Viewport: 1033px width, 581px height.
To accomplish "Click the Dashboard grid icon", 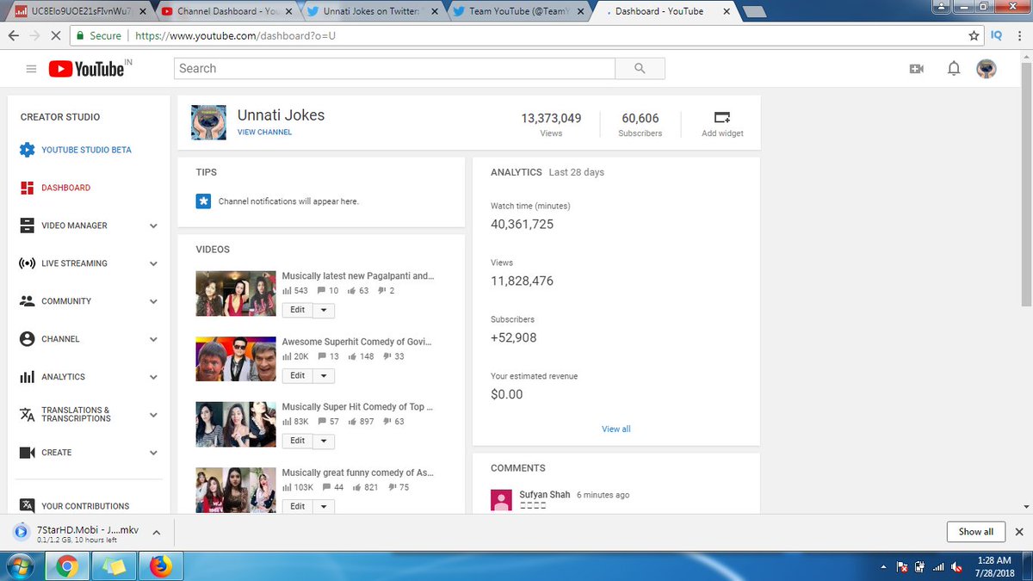I will pyautogui.click(x=27, y=188).
